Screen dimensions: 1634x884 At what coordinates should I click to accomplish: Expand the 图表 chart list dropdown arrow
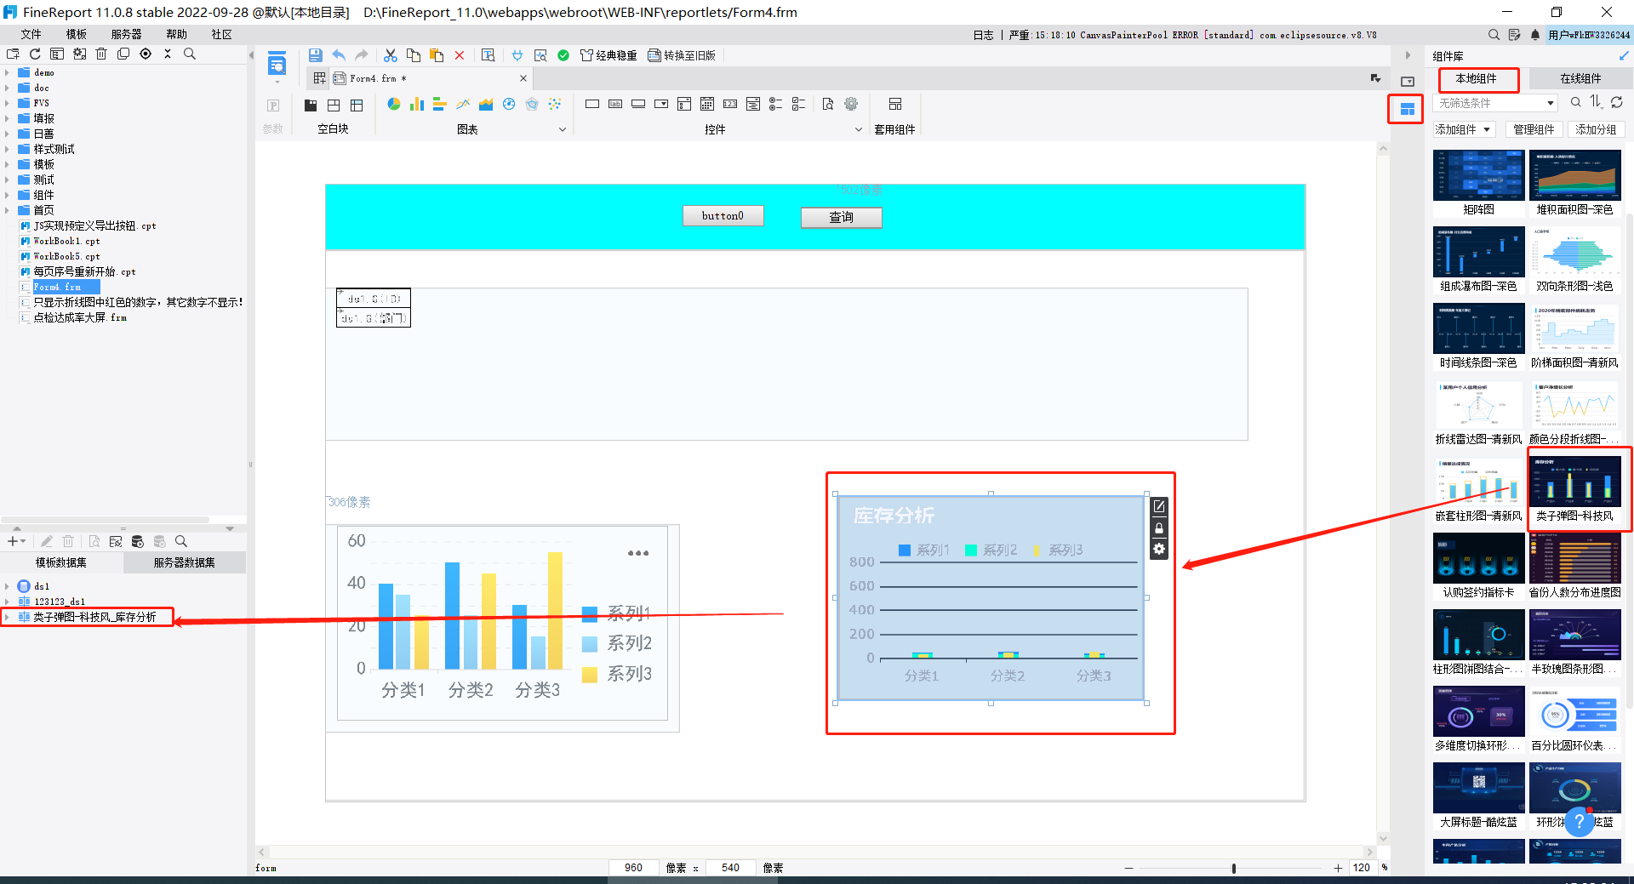[x=562, y=129]
